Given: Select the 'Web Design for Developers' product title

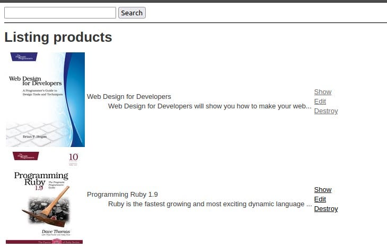Looking at the screenshot, I should coord(129,97).
